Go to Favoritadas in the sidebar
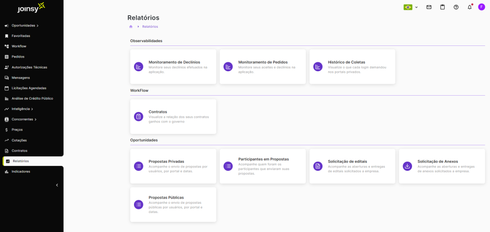This screenshot has height=232, width=490. [21, 36]
